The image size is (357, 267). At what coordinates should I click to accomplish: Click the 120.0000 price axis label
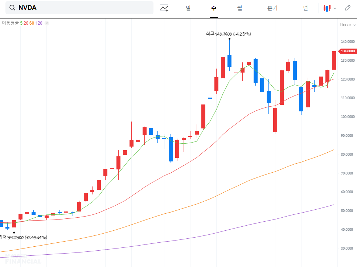tap(348, 79)
